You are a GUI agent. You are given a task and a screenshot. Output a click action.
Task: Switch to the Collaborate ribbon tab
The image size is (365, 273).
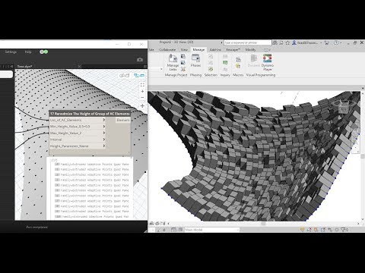167,49
